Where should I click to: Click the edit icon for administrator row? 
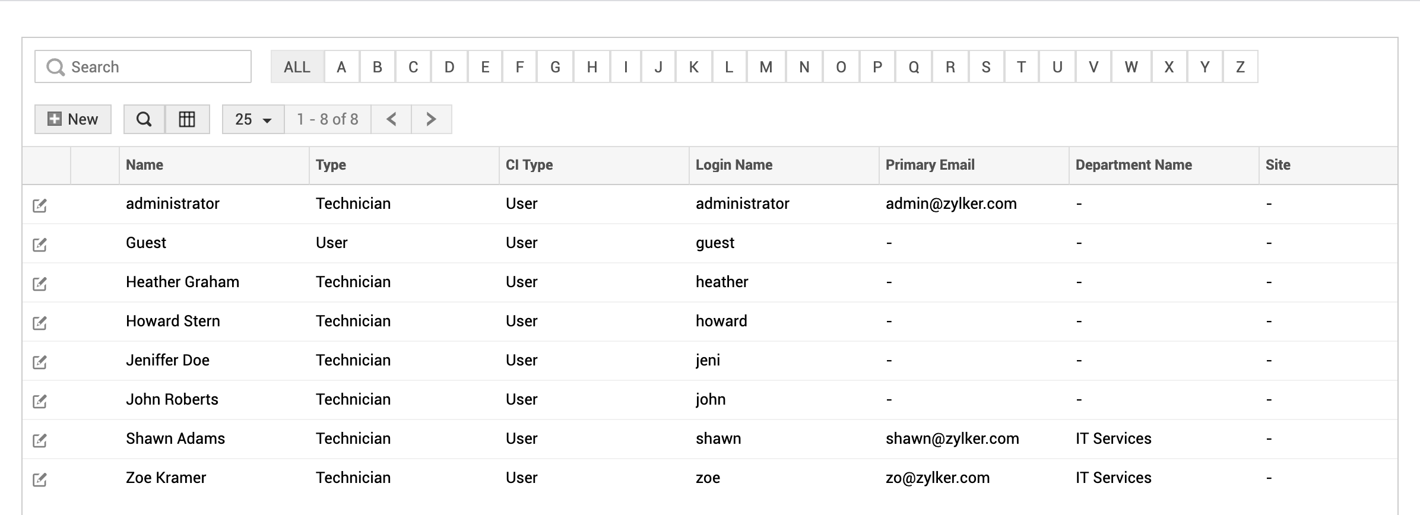coord(40,205)
